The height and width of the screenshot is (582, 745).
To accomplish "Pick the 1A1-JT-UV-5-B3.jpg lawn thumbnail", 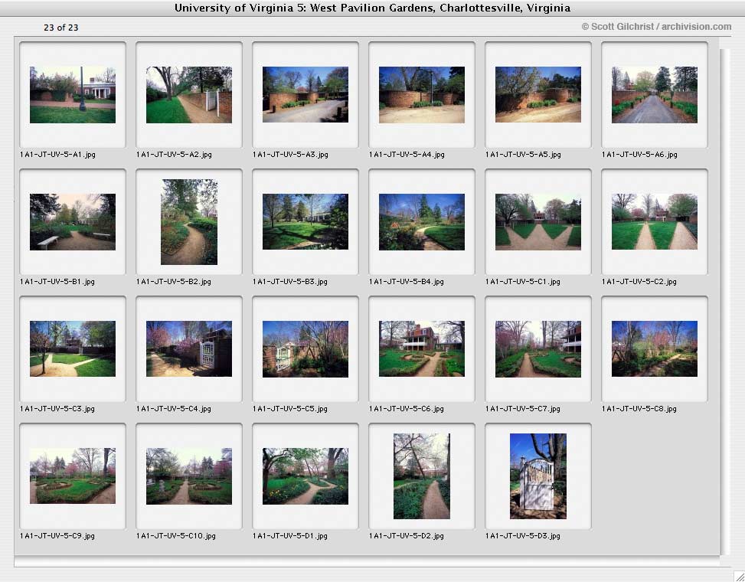I will (x=306, y=221).
